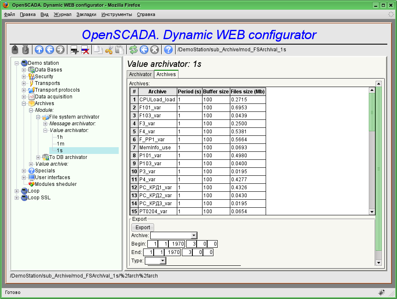This screenshot has width=397, height=299.
Task: Click the User interfaces monitor icon
Action: coord(32,177)
